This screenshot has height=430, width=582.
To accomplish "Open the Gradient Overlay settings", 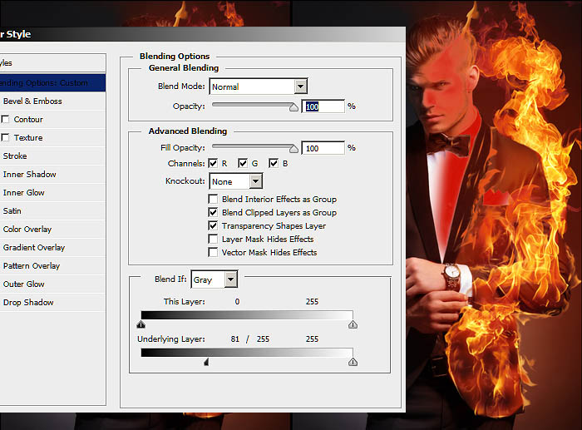I will pos(34,248).
